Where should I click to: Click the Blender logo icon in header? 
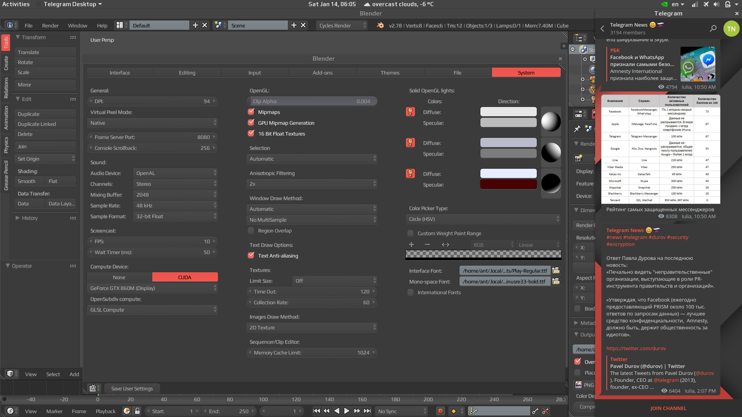(x=380, y=25)
